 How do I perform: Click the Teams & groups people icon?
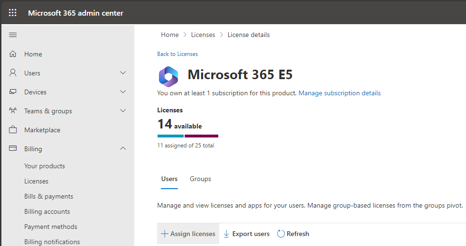pyautogui.click(x=13, y=111)
